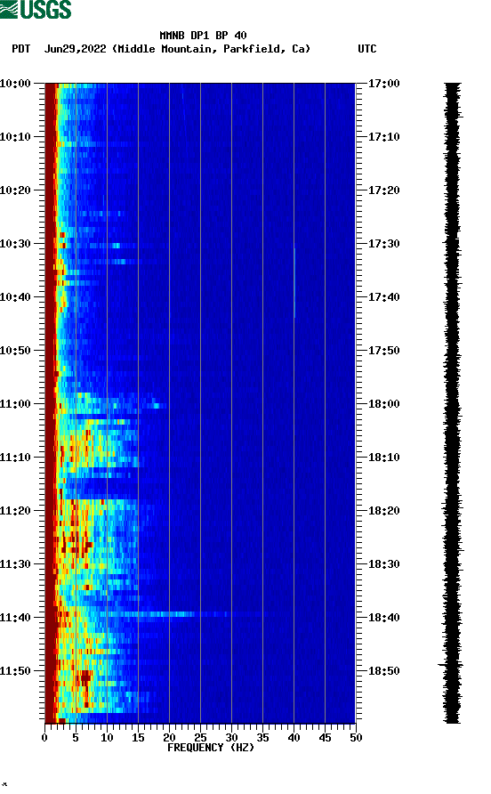Click the 45 Hz frequency axis label

tap(325, 737)
